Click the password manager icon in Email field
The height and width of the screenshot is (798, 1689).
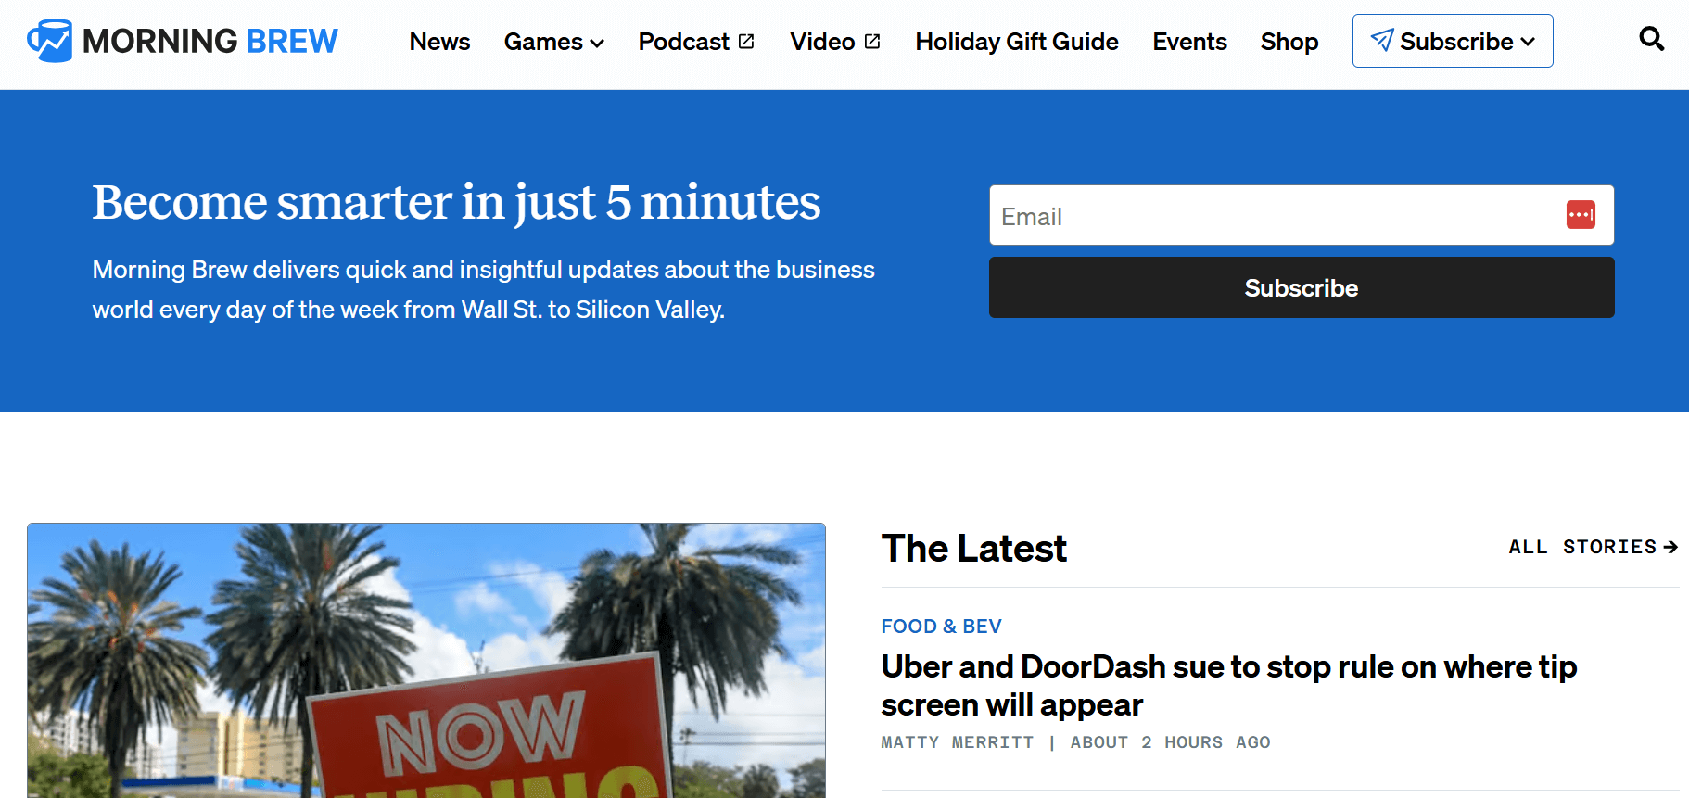[x=1581, y=215]
